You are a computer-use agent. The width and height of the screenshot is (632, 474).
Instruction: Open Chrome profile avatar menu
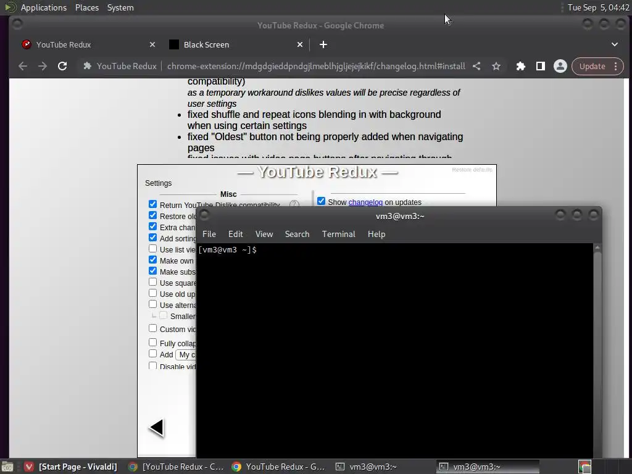(560, 66)
